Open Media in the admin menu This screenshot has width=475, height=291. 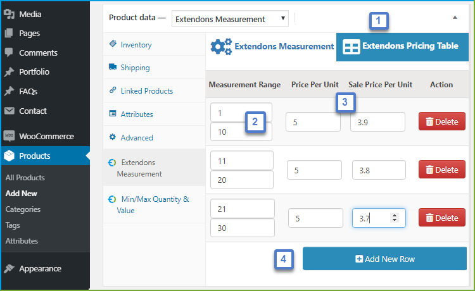click(x=30, y=14)
